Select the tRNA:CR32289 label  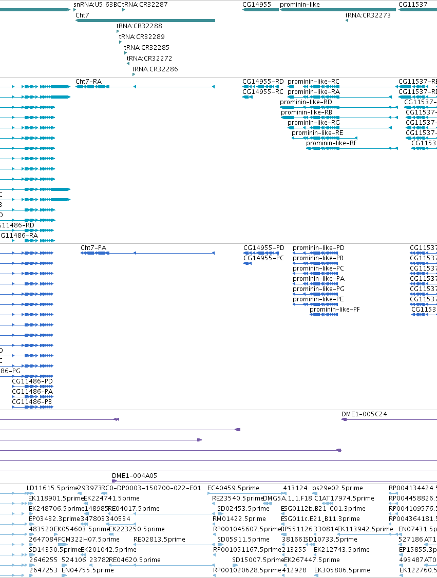[x=142, y=37]
